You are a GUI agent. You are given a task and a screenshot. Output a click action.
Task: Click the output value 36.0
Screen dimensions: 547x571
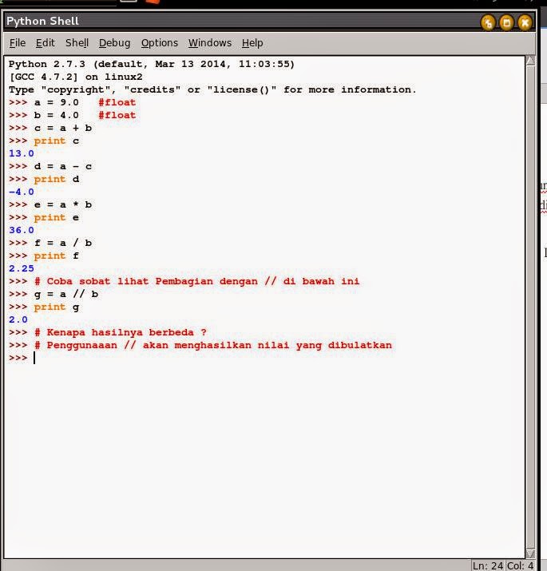[x=22, y=230]
